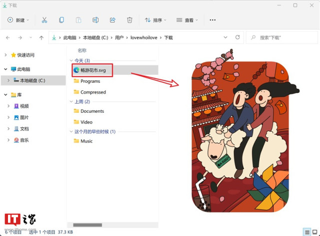Image resolution: width=320 pixels, height=236 pixels.
Task: Open the 查看 view dropdown
Action: pyautogui.click(x=187, y=20)
